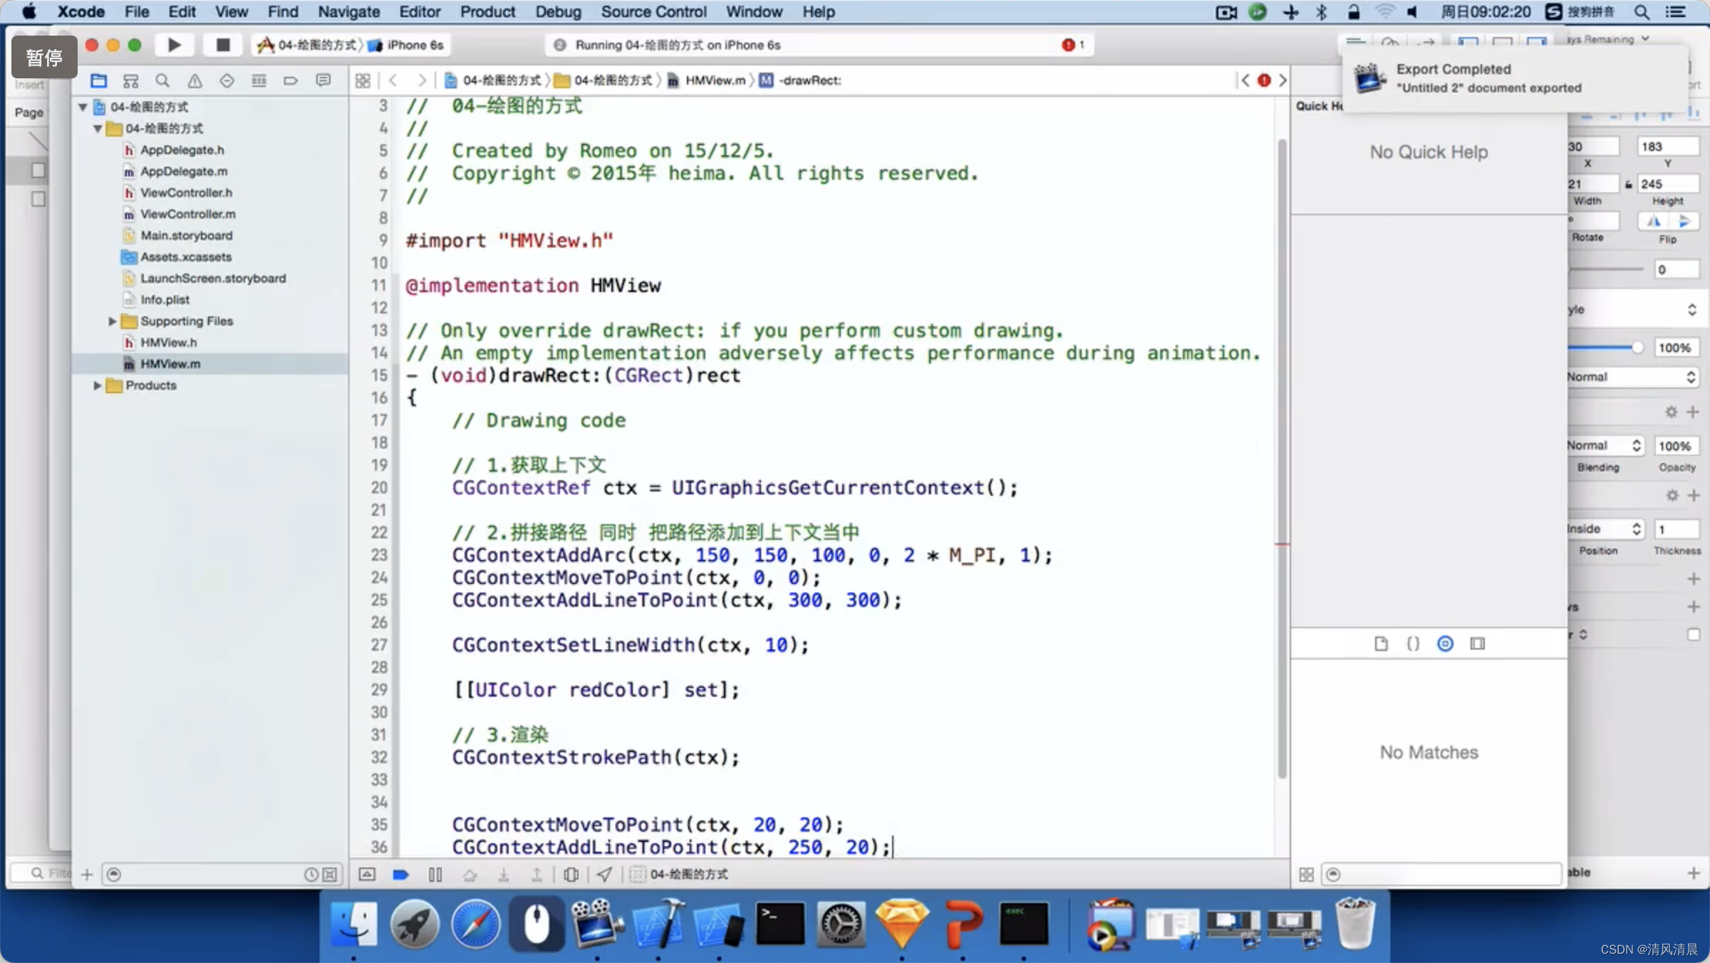Expand the Supporting Files folder
Screen dimensions: 1710x963
click(x=112, y=321)
